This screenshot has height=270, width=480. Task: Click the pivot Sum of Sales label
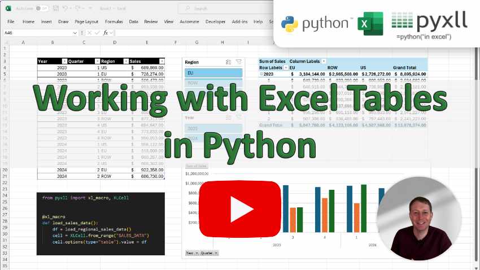point(272,61)
